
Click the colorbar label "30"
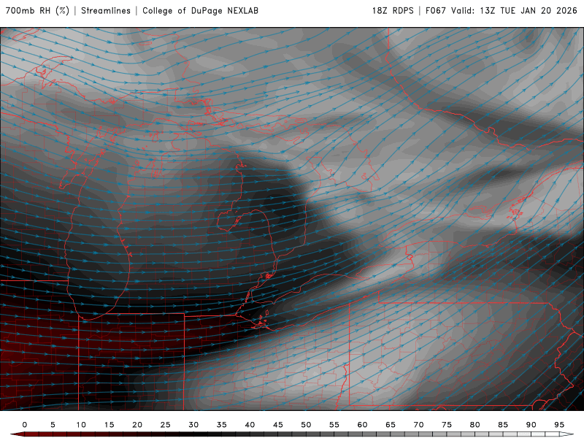pos(193,425)
